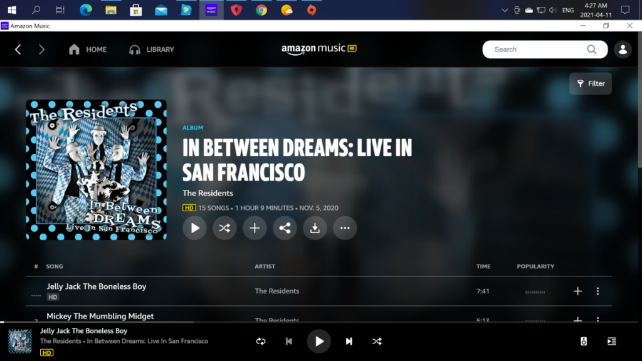Click the now playing song title

[83, 331]
